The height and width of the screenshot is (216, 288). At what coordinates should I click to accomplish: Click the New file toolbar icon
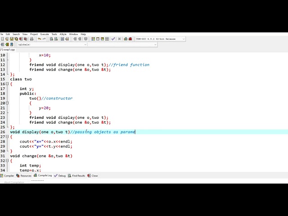2,39
